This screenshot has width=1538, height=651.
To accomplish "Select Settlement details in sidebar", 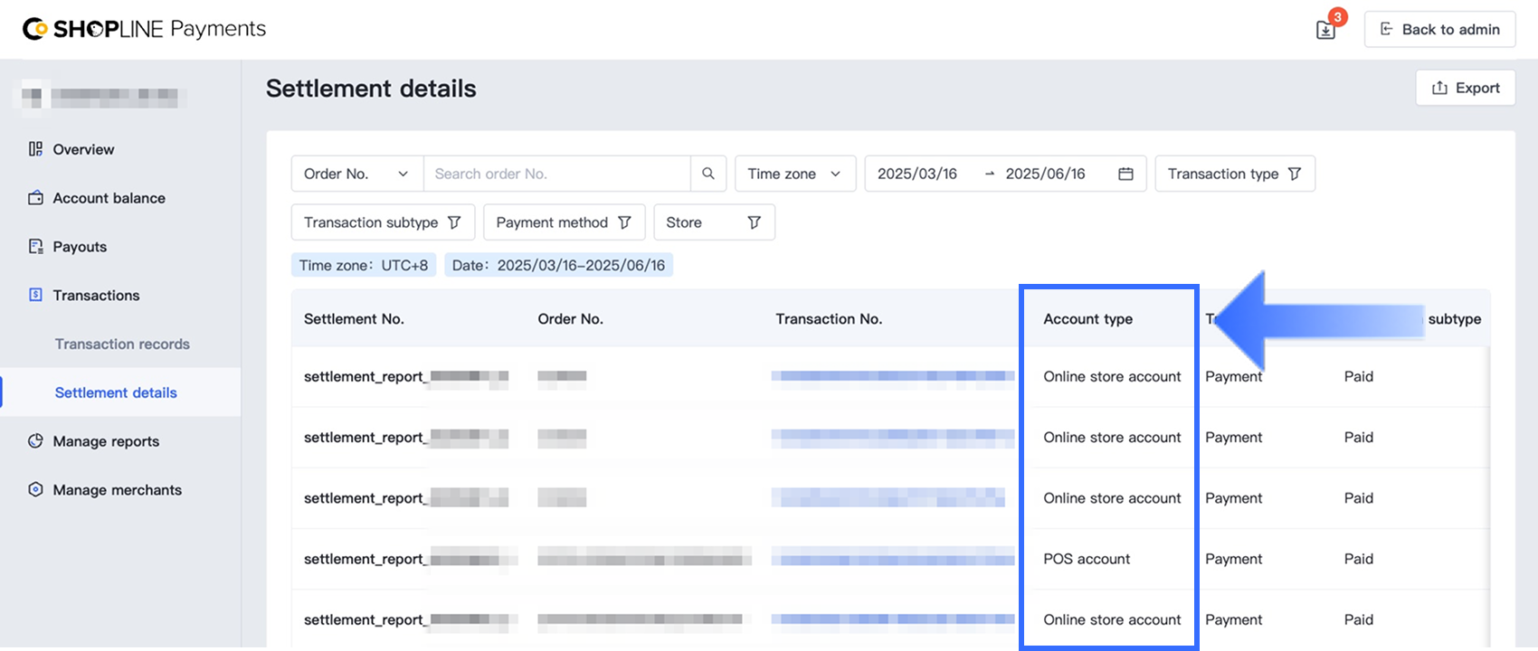I will 116,392.
